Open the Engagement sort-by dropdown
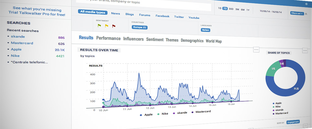Image resolution: width=312 pixels, height=129 pixels. [293, 122]
